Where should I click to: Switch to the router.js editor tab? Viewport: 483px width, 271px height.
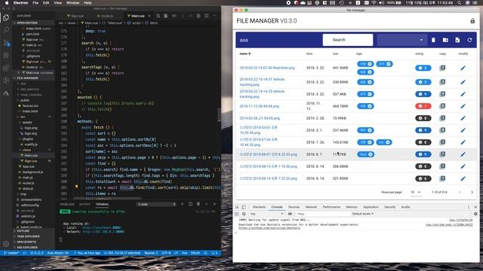pos(107,16)
